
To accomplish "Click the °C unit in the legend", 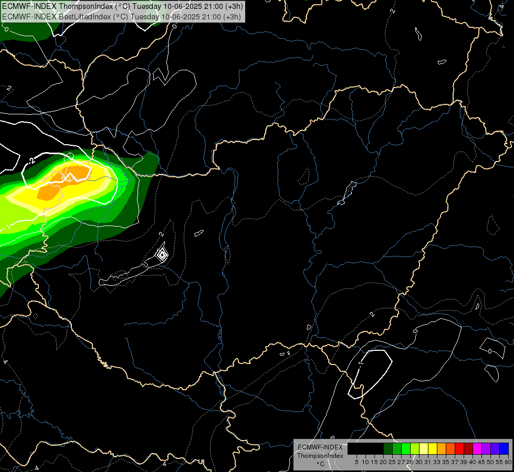I will pos(321,464).
